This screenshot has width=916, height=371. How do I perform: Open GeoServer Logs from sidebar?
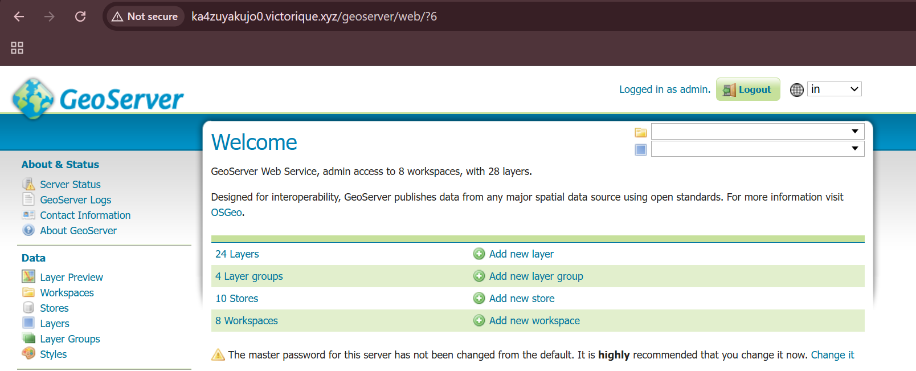[x=75, y=200]
